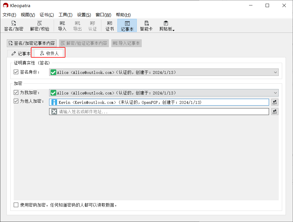293x222 pixels.
Task: Expand the 为我加密 Alice key dropdown
Action: [164, 93]
